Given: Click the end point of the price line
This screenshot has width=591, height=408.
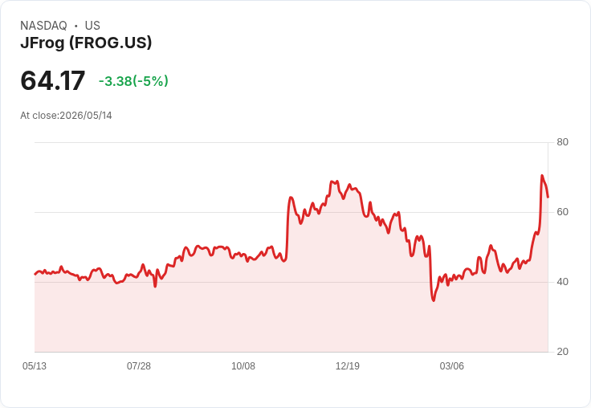Looking at the screenshot, I should 548,197.
